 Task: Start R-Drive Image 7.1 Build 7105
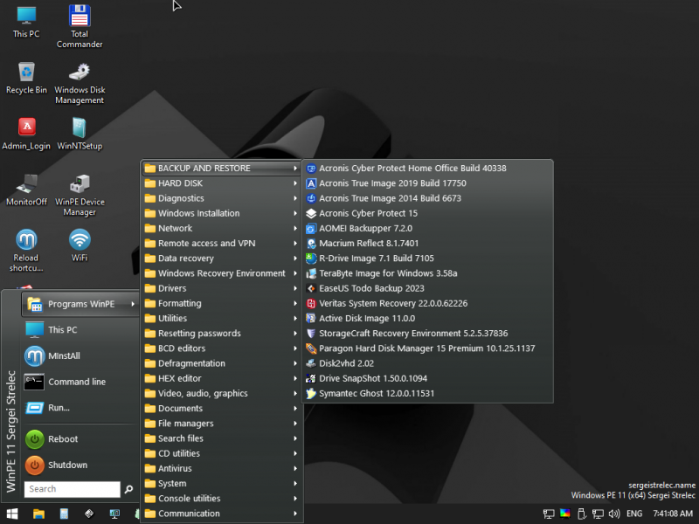pyautogui.click(x=427, y=259)
